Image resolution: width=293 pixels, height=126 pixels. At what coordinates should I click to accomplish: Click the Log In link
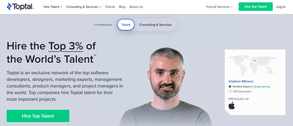[281, 7]
